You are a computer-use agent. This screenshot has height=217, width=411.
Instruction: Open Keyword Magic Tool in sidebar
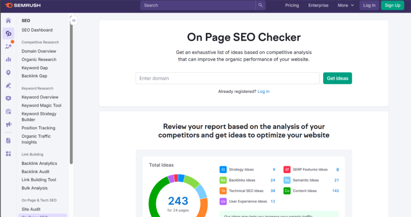tap(41, 106)
